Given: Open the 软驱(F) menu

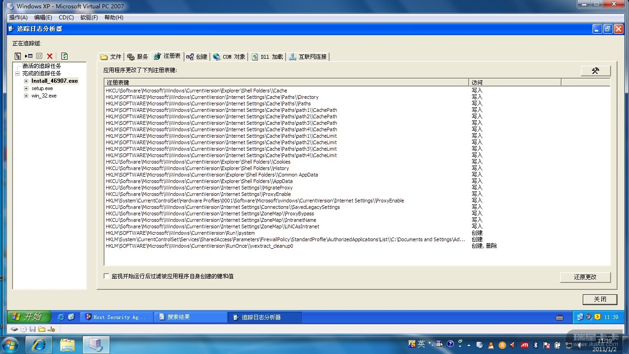Looking at the screenshot, I should 89,18.
